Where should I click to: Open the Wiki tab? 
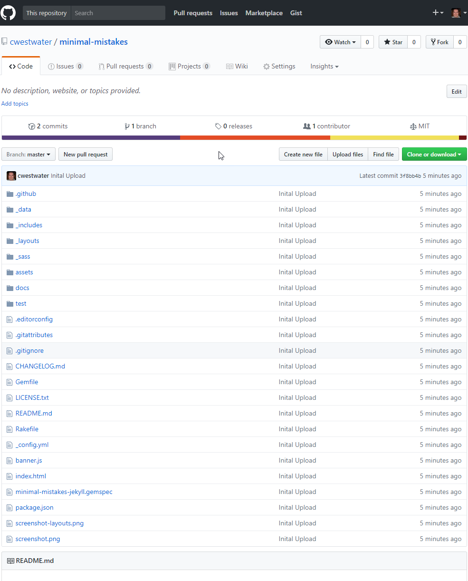[237, 67]
